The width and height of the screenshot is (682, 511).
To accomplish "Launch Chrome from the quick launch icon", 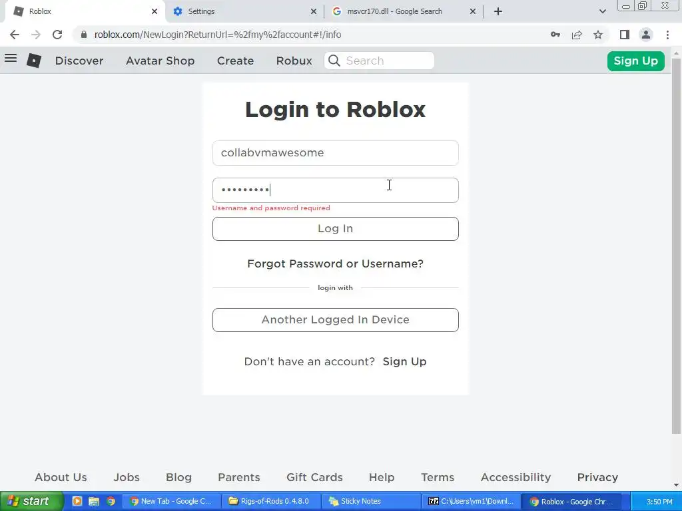I will click(x=111, y=502).
